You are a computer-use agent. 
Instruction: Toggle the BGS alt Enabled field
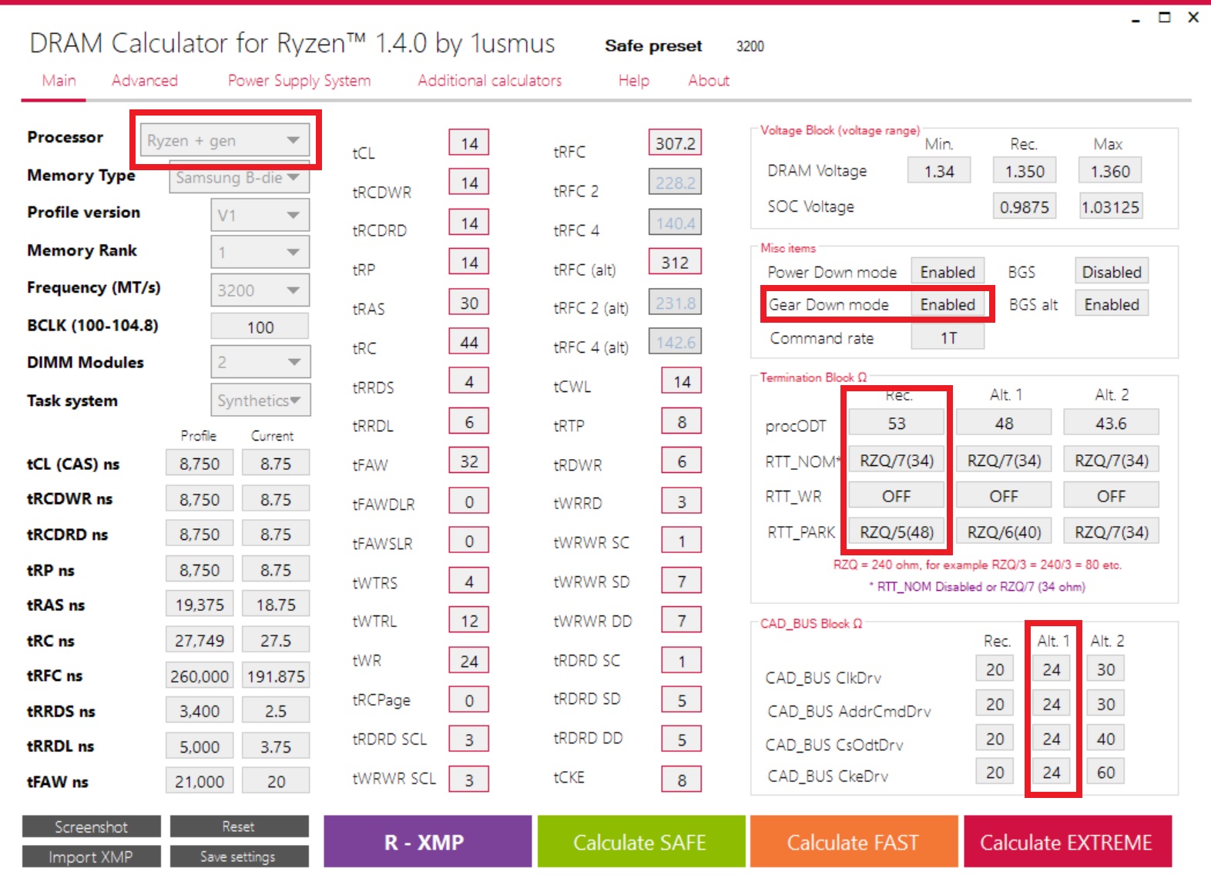[1111, 305]
